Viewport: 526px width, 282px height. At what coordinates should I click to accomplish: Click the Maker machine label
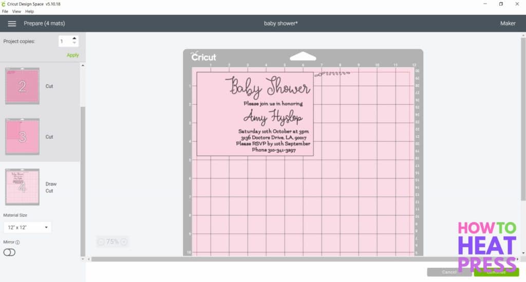[508, 24]
